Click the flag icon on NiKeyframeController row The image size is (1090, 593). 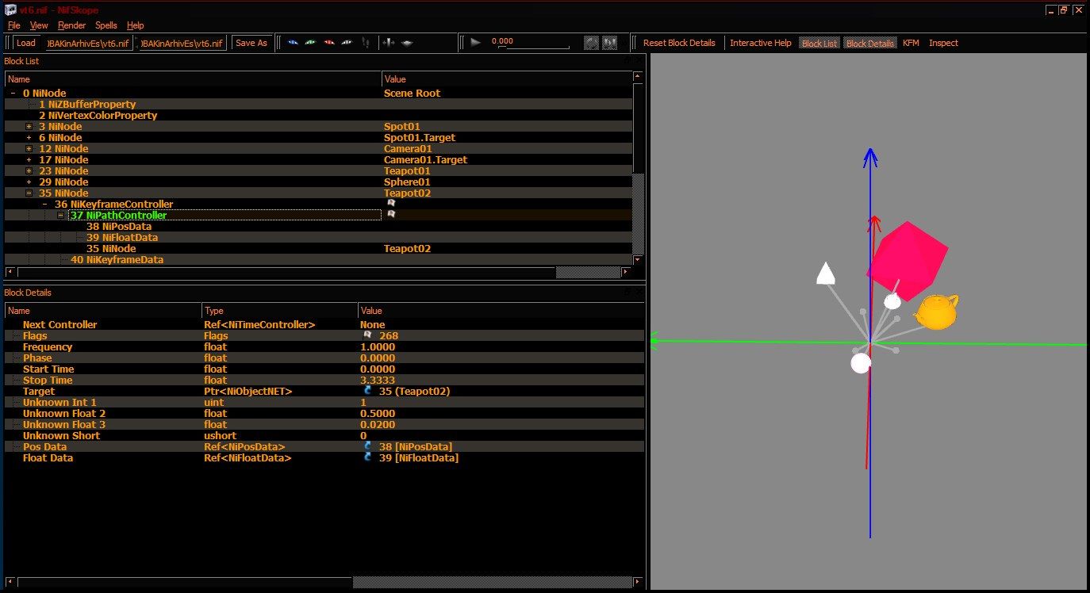[x=391, y=204]
